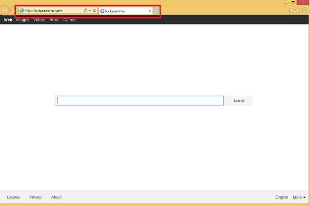Click the site favicon in address bar

click(x=21, y=11)
